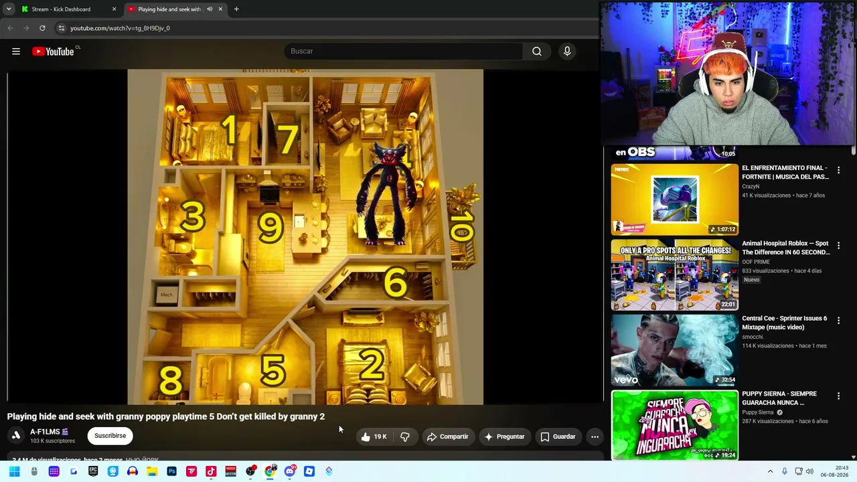Click the Google Chrome taskbar icon
Viewport: 857px width, 482px height.
[270, 471]
